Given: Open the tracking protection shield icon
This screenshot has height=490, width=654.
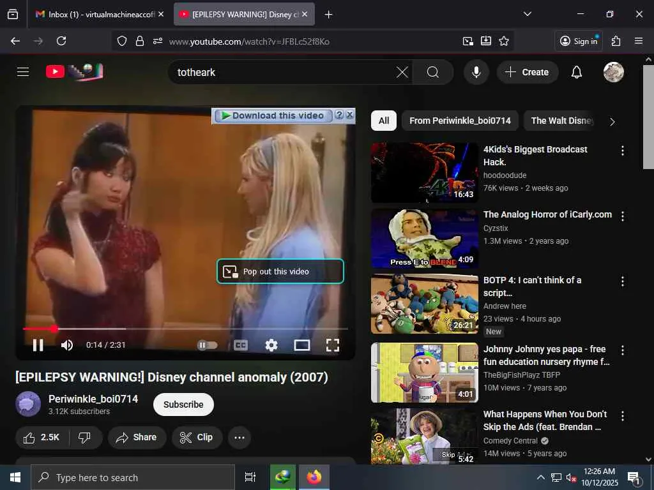Looking at the screenshot, I should [x=122, y=41].
